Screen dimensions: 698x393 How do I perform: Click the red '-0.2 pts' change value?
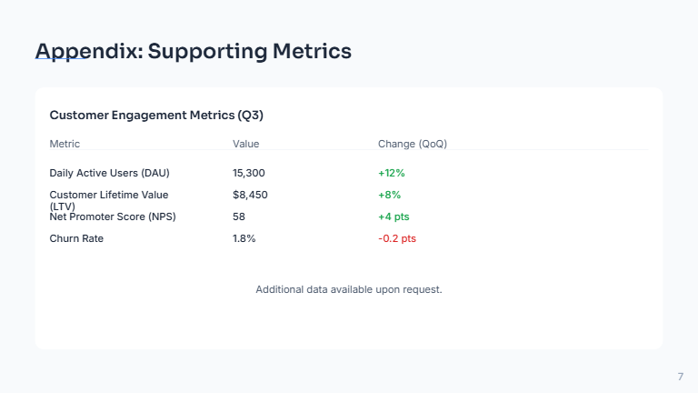[396, 238]
